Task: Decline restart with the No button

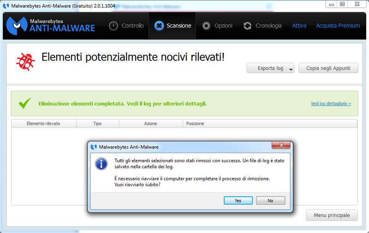Action: (x=270, y=201)
